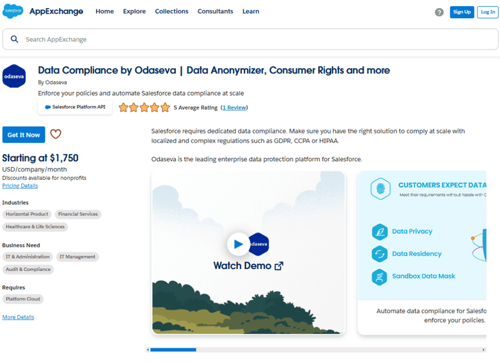Open the Home menu item
500x362 pixels.
coord(104,11)
